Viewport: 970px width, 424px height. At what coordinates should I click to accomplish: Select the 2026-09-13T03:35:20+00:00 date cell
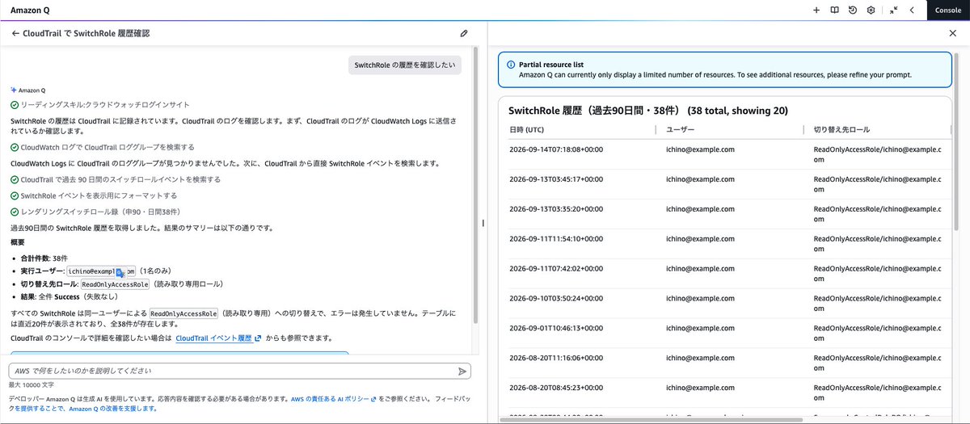[556, 209]
